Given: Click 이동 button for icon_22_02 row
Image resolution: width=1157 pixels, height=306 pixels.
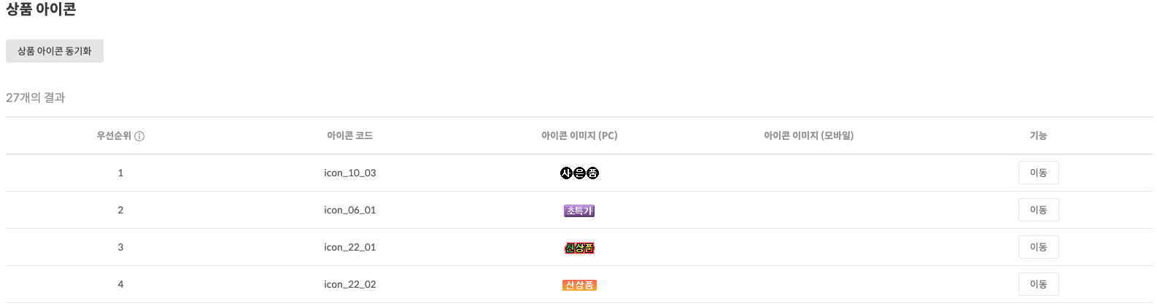Looking at the screenshot, I should point(1038,284).
